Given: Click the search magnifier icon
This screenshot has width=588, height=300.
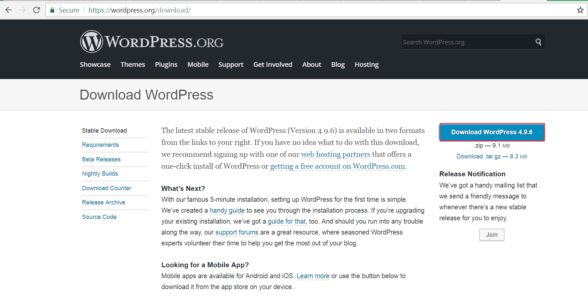Looking at the screenshot, I should click(x=538, y=42).
